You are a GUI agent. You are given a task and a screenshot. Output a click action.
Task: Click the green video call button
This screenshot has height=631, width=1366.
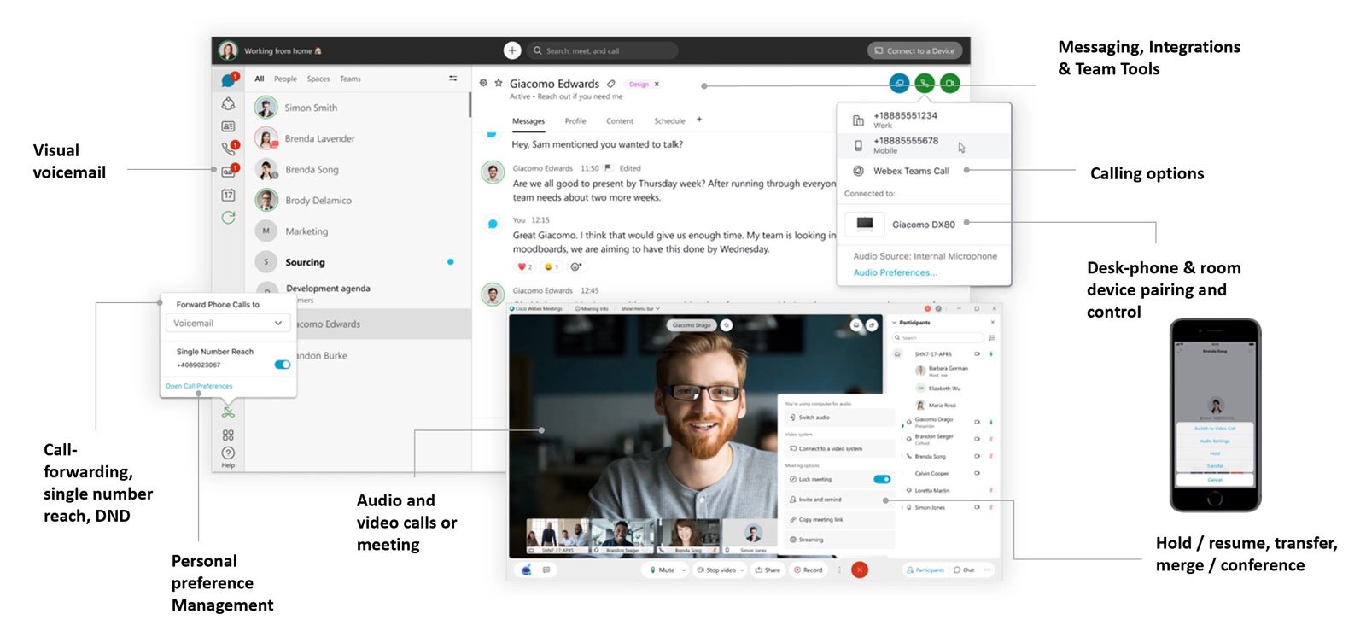[950, 83]
